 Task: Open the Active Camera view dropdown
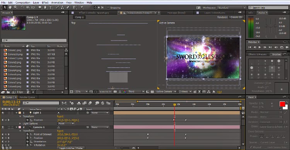coord(166,91)
